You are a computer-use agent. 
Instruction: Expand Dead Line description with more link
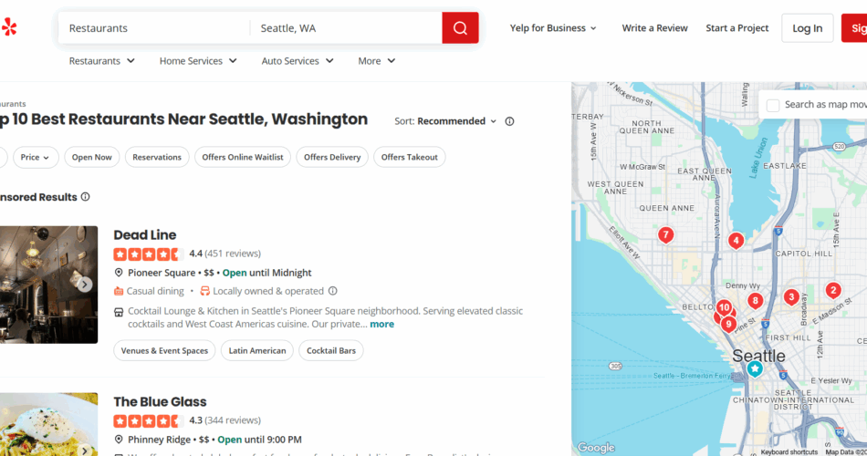pyautogui.click(x=382, y=324)
